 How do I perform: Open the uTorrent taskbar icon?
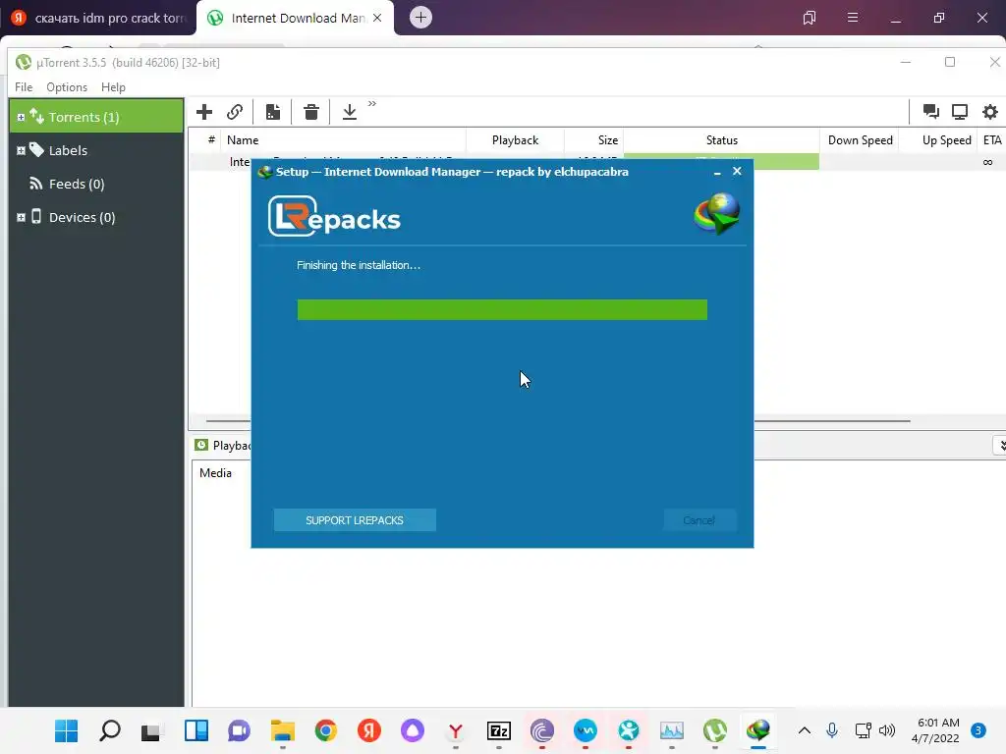pyautogui.click(x=715, y=730)
